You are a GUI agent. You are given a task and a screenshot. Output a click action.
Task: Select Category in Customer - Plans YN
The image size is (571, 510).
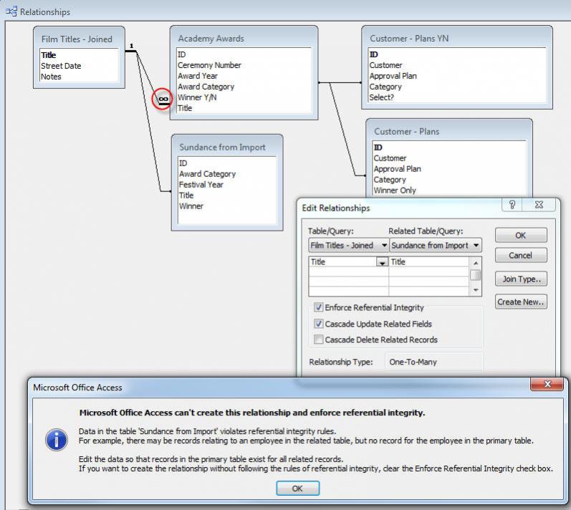(385, 87)
